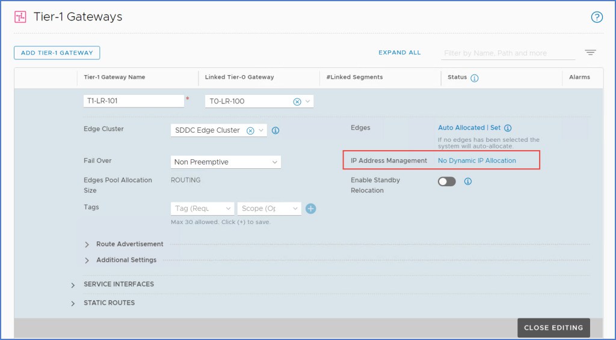The width and height of the screenshot is (616, 340).
Task: Expand the Route Advertisement section
Action: [87, 244]
